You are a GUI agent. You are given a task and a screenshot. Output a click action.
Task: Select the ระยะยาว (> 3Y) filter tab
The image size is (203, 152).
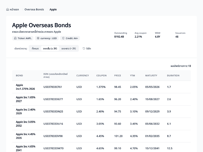click(69, 48)
